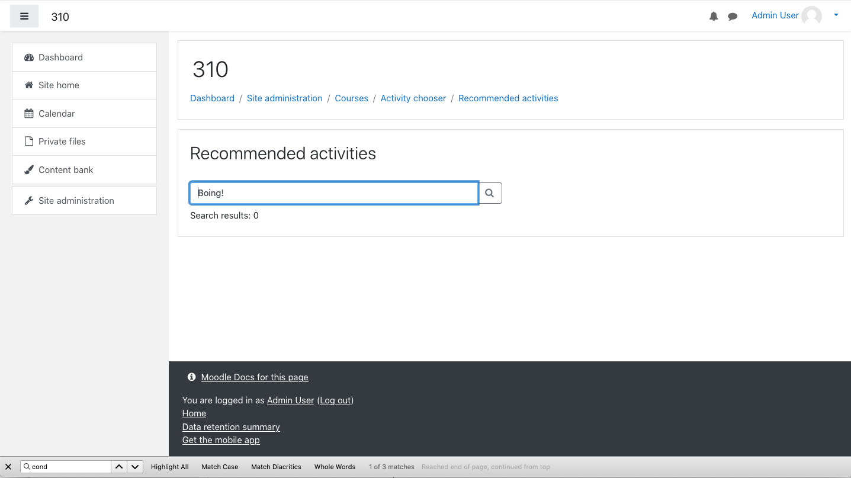This screenshot has width=851, height=478.
Task: Click the Recommended activities page heading
Action: tap(283, 153)
